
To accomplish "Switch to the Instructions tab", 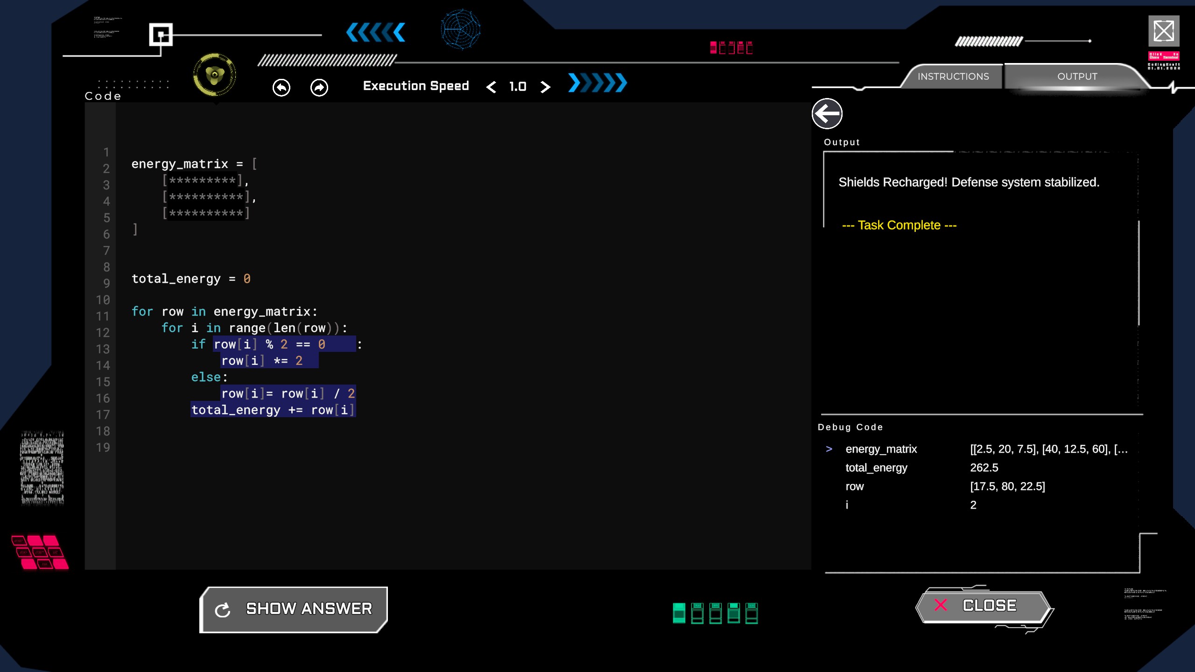I will [953, 77].
